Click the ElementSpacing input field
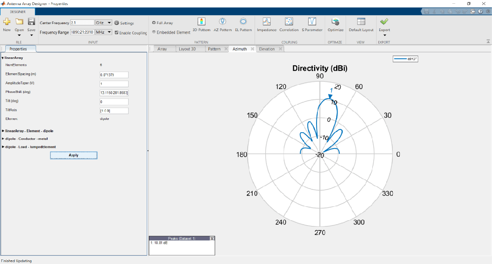This screenshot has width=492, height=264. click(114, 75)
